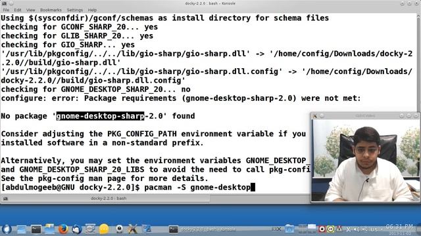Open the Edit menu in Konsole
Viewport: 421px width, 236px height.
[x=18, y=10]
